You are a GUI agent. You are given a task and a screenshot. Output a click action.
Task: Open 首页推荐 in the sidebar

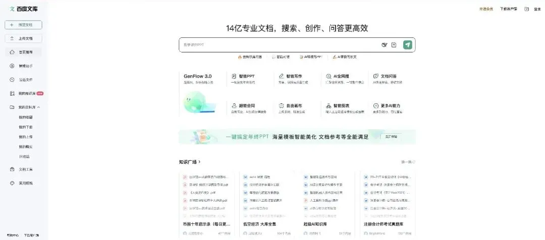[x=23, y=52]
